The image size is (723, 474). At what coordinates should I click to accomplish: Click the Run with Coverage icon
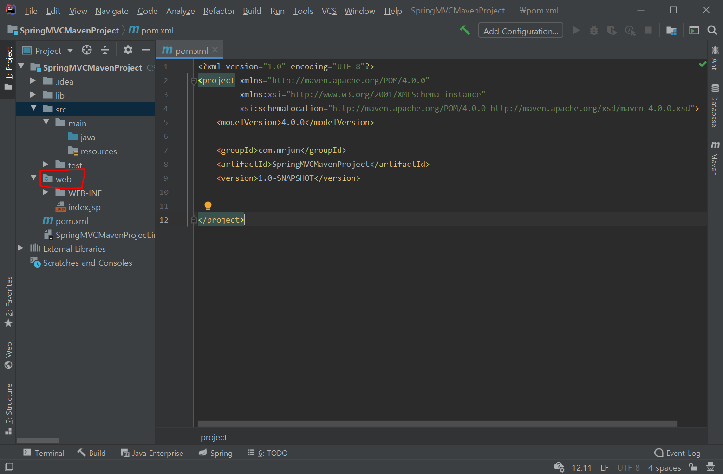(612, 30)
